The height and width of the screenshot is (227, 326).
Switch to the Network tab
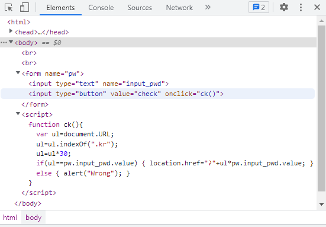(179, 8)
